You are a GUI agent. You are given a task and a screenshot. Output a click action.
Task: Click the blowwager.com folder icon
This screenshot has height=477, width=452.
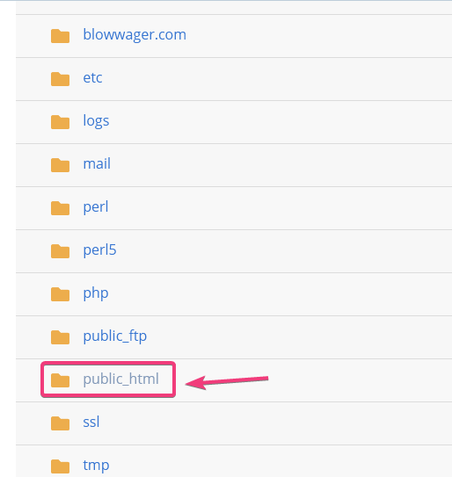(60, 36)
